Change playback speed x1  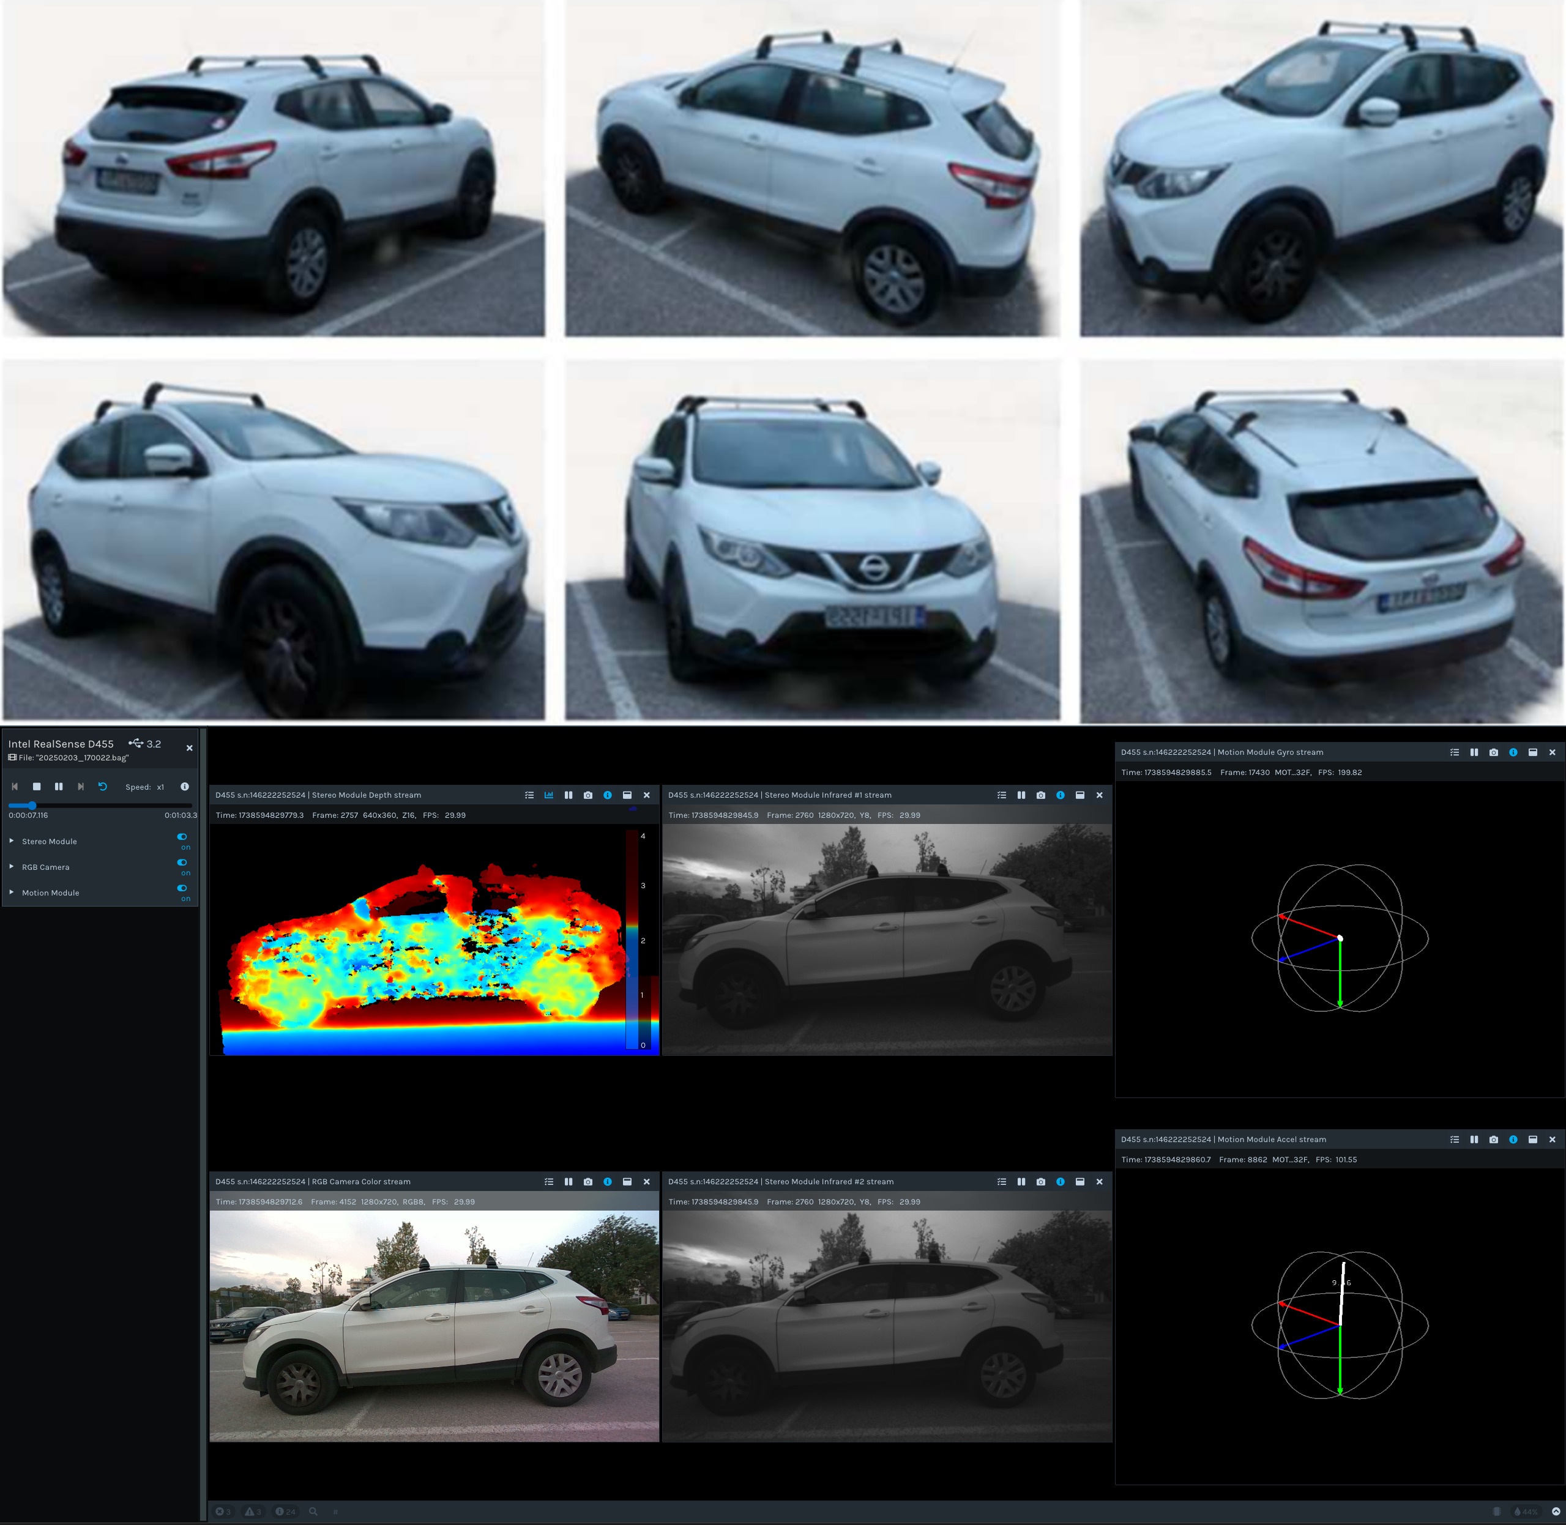point(160,787)
